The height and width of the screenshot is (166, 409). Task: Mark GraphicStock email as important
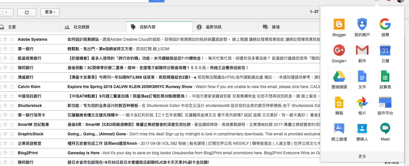coord(12,134)
